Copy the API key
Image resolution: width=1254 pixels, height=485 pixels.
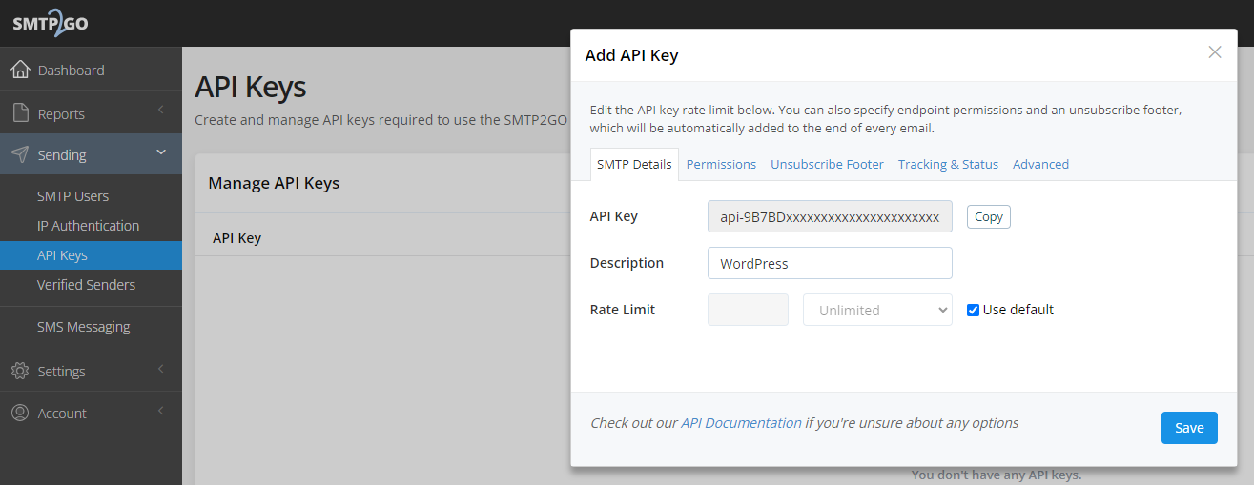coord(988,216)
